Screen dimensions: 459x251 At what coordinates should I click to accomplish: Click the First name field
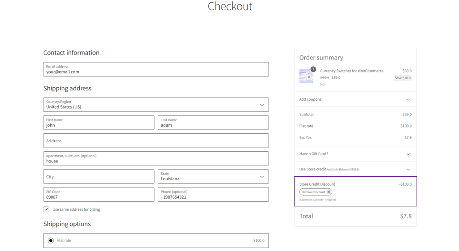(x=99, y=123)
